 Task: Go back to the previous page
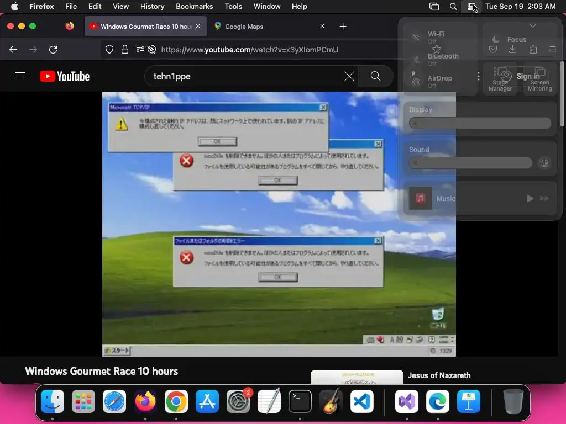13,50
